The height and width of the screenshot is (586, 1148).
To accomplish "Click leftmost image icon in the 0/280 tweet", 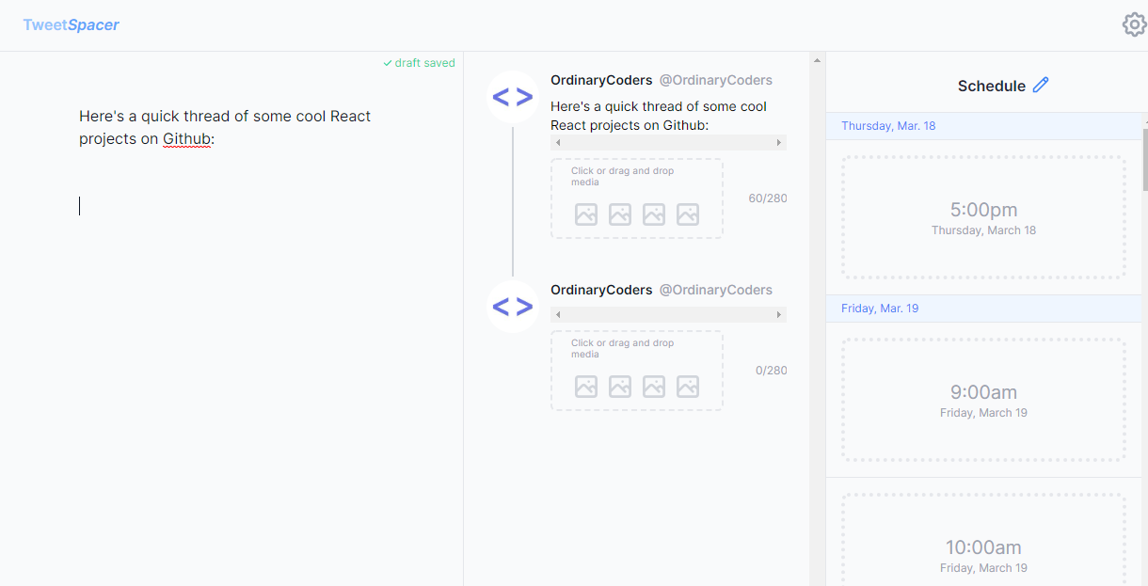I will pos(586,387).
